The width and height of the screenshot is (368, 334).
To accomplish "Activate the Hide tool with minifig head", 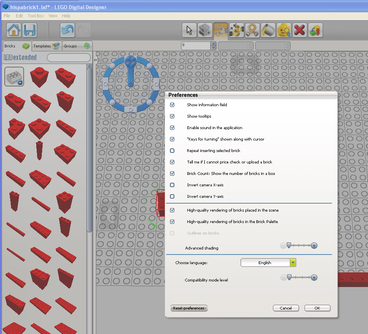I will [x=284, y=30].
